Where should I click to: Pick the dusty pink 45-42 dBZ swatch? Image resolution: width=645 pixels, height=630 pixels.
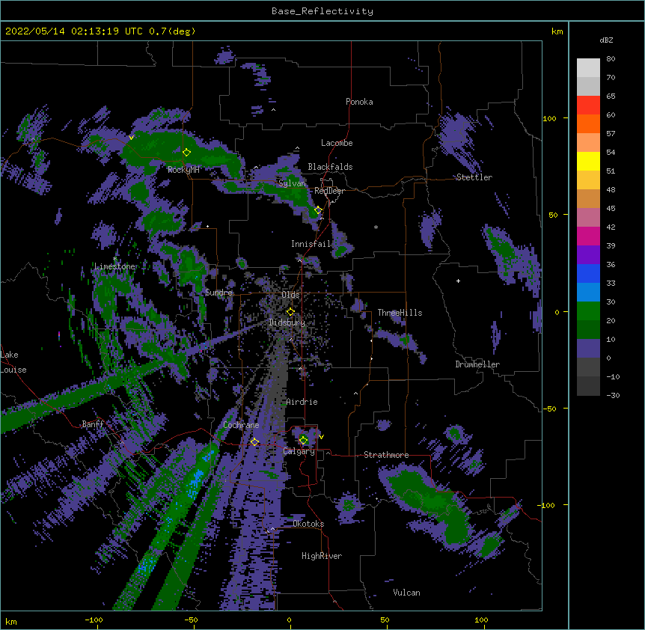(x=588, y=218)
